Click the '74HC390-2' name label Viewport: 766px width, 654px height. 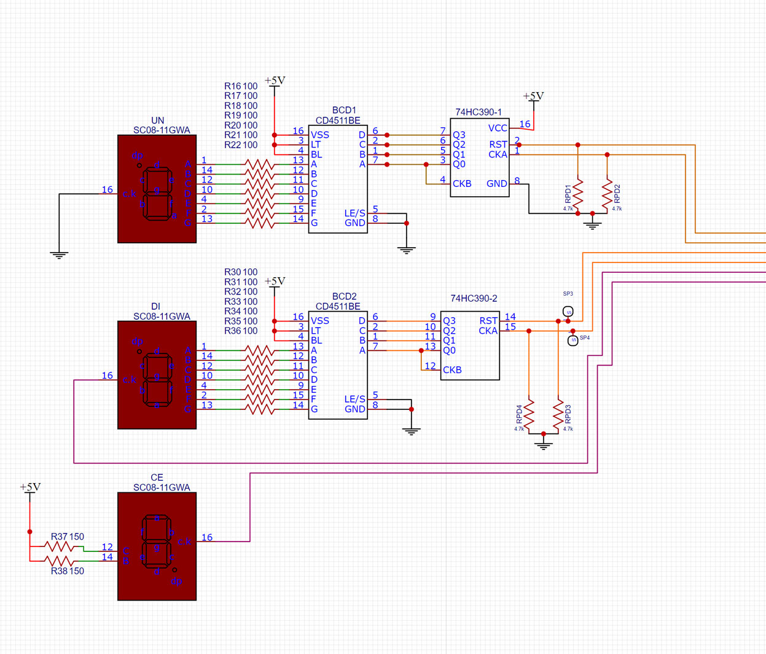pos(474,299)
